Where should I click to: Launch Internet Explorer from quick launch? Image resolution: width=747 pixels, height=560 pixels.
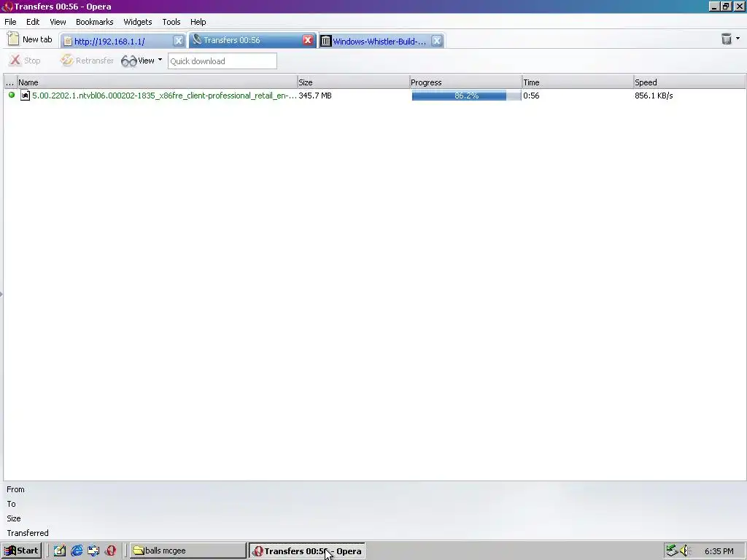[77, 551]
